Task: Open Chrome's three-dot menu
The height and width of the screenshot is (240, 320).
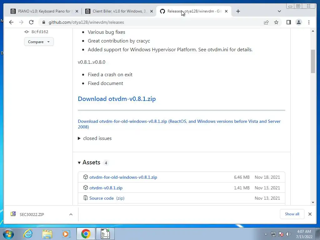Action: (309, 22)
